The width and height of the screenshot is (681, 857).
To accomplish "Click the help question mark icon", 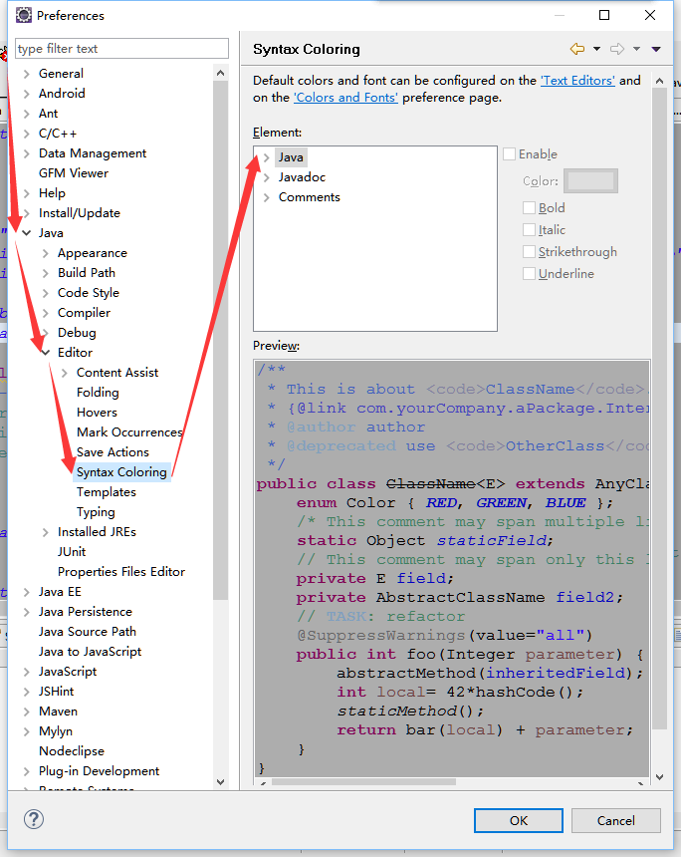I will click(34, 819).
